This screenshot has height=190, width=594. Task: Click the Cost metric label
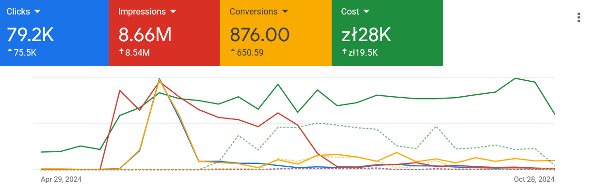tap(350, 12)
